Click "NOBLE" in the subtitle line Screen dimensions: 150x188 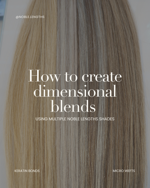point(73,119)
